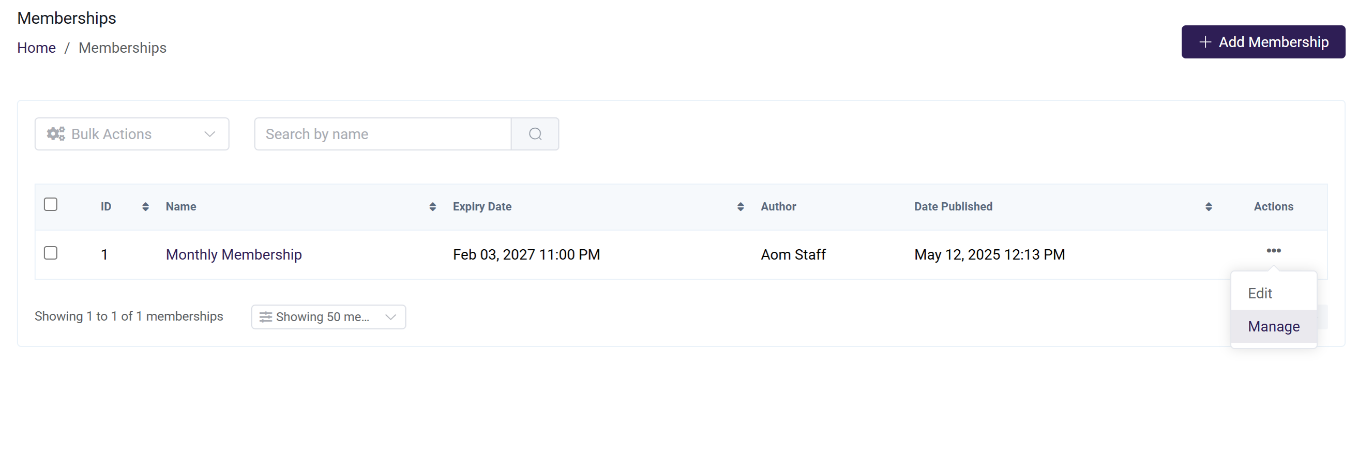Focus the Search by name field
Screen dimensions: 1358x454
click(x=383, y=134)
